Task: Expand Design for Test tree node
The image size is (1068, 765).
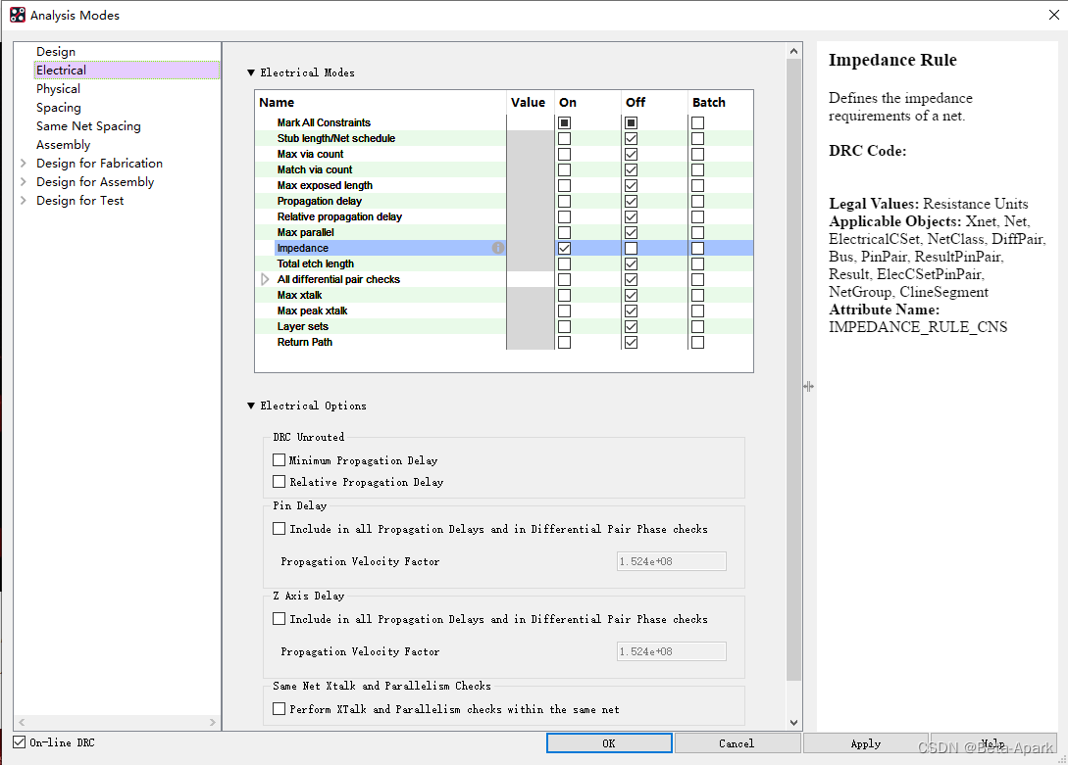Action: (x=23, y=201)
